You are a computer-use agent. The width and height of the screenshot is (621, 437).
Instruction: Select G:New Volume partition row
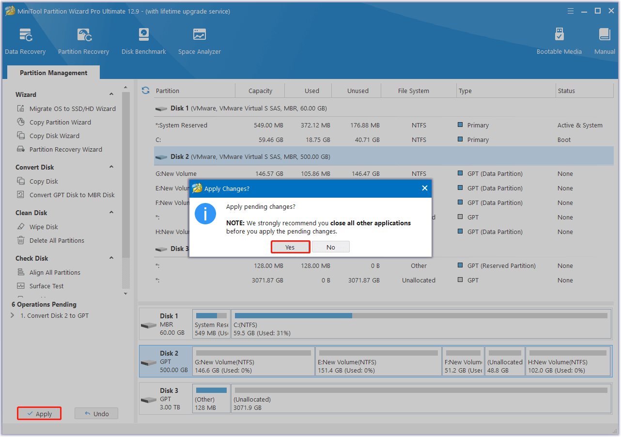(x=384, y=173)
